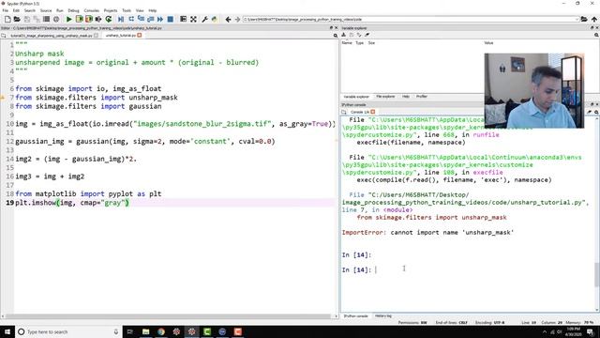Open PYTHONPATH manager icon
The width and height of the screenshot is (600, 338).
tap(215, 19)
